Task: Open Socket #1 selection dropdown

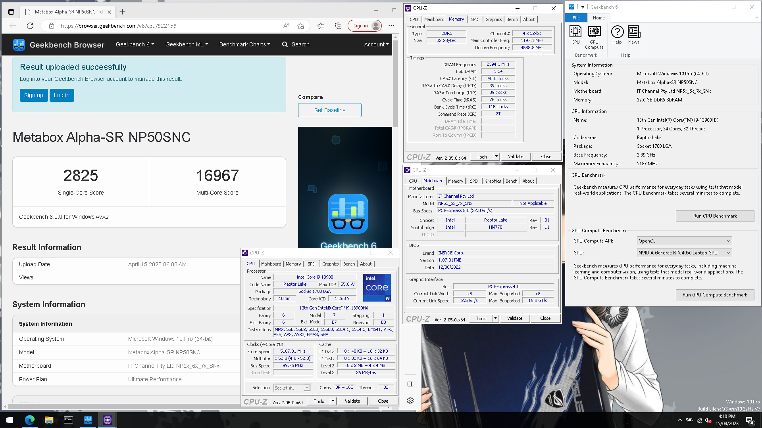Action: point(292,388)
